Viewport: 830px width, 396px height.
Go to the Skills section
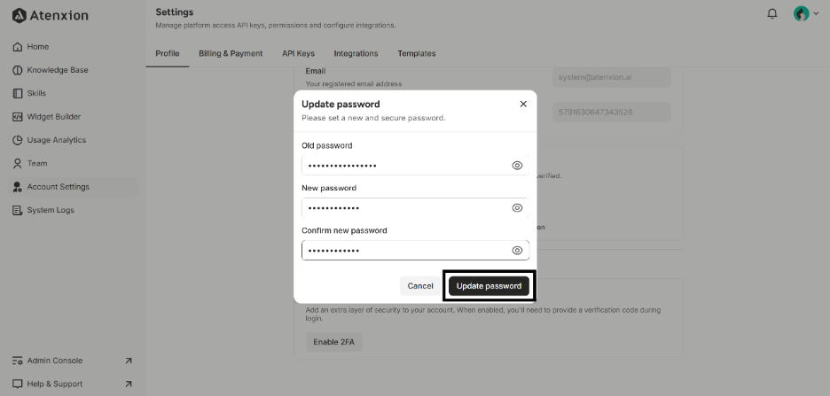(29, 93)
